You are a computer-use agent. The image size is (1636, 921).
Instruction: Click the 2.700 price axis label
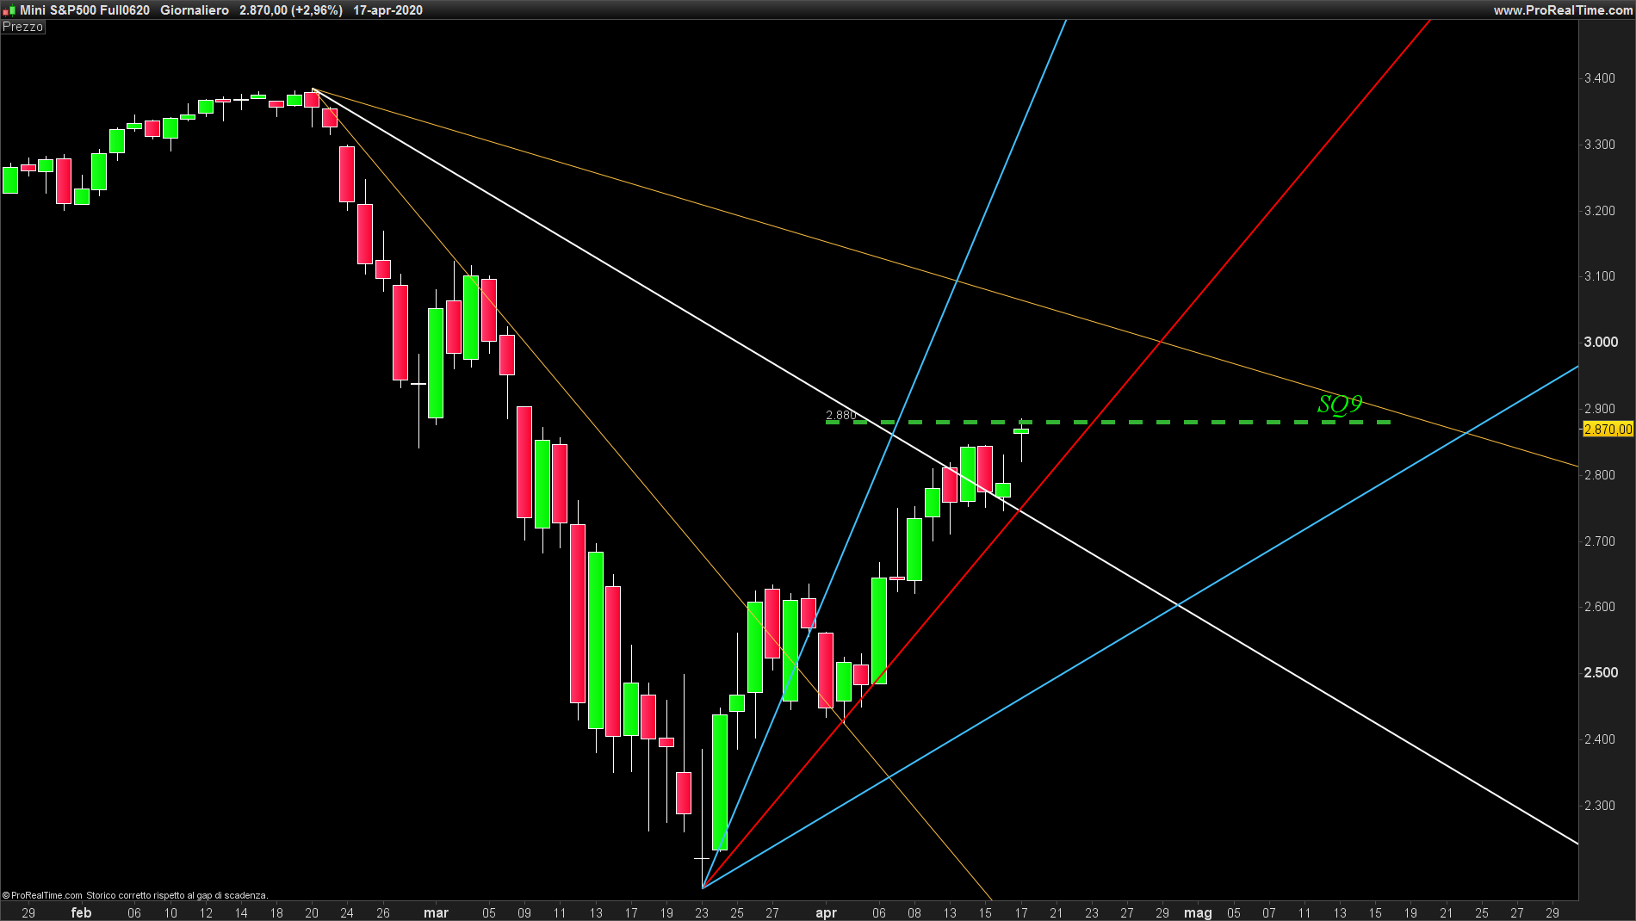pos(1600,541)
